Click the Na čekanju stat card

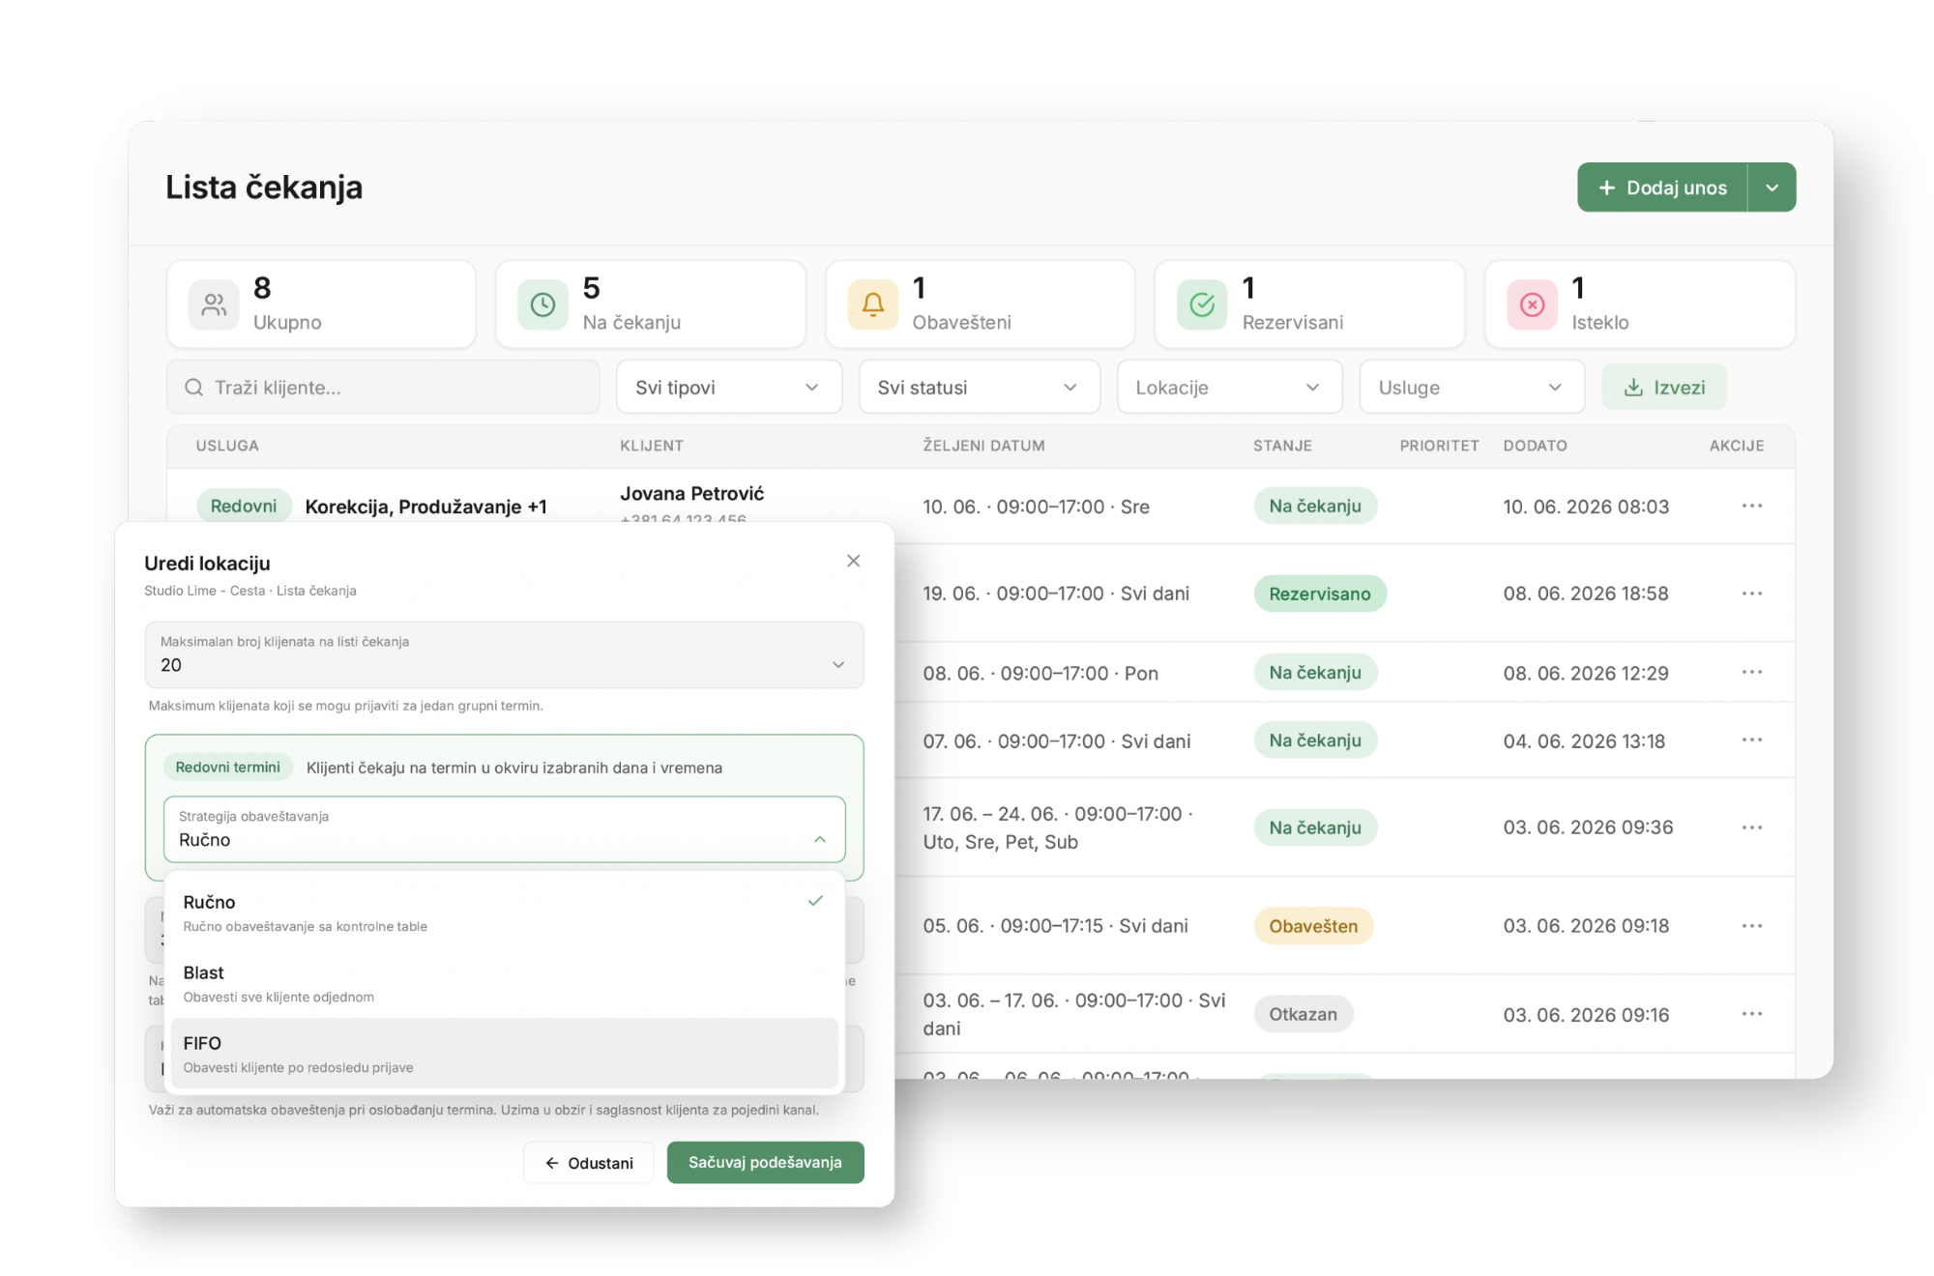pyautogui.click(x=651, y=304)
